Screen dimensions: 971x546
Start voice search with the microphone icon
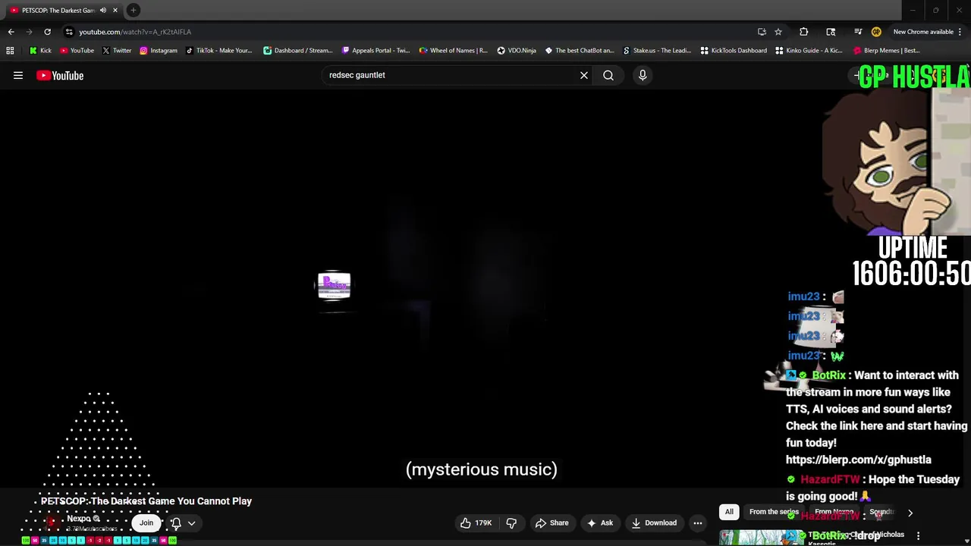tap(643, 75)
